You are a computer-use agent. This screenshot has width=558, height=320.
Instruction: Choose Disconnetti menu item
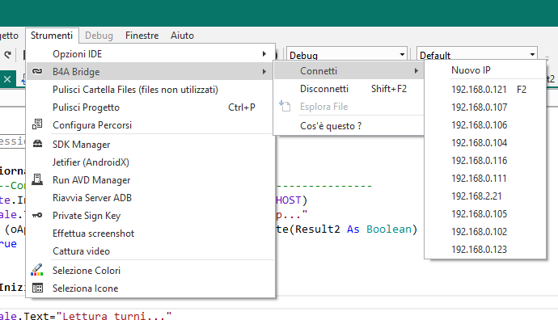tap(349, 89)
